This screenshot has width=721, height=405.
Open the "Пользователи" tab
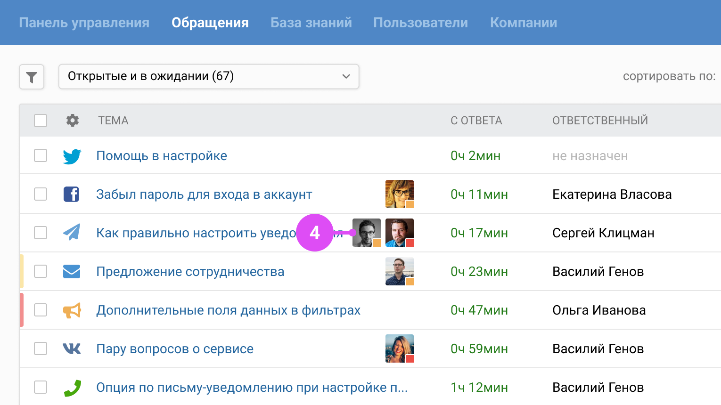420,23
